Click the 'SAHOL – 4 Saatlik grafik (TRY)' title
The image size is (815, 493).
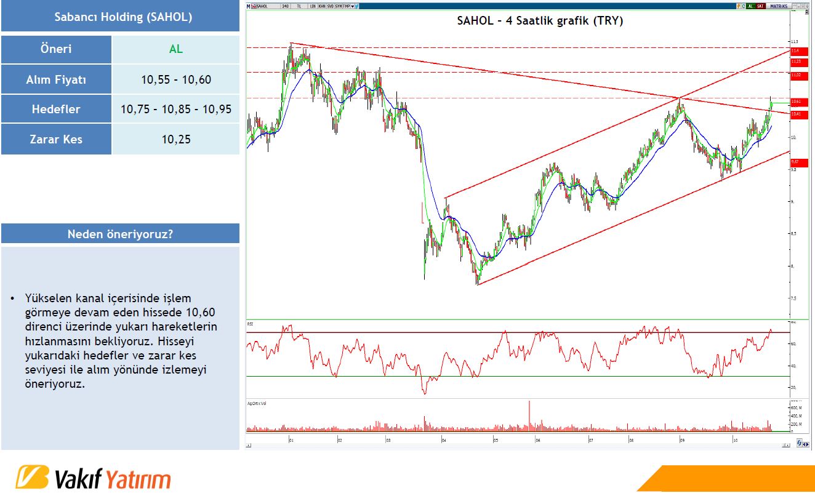[540, 21]
